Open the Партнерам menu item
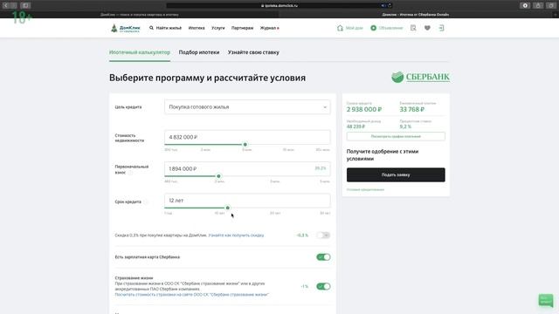 click(x=243, y=28)
